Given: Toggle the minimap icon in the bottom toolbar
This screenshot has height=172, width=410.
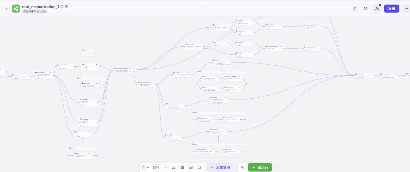Looking at the screenshot, I should [199, 167].
